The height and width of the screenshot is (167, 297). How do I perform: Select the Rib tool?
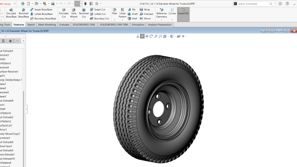tap(132, 9)
